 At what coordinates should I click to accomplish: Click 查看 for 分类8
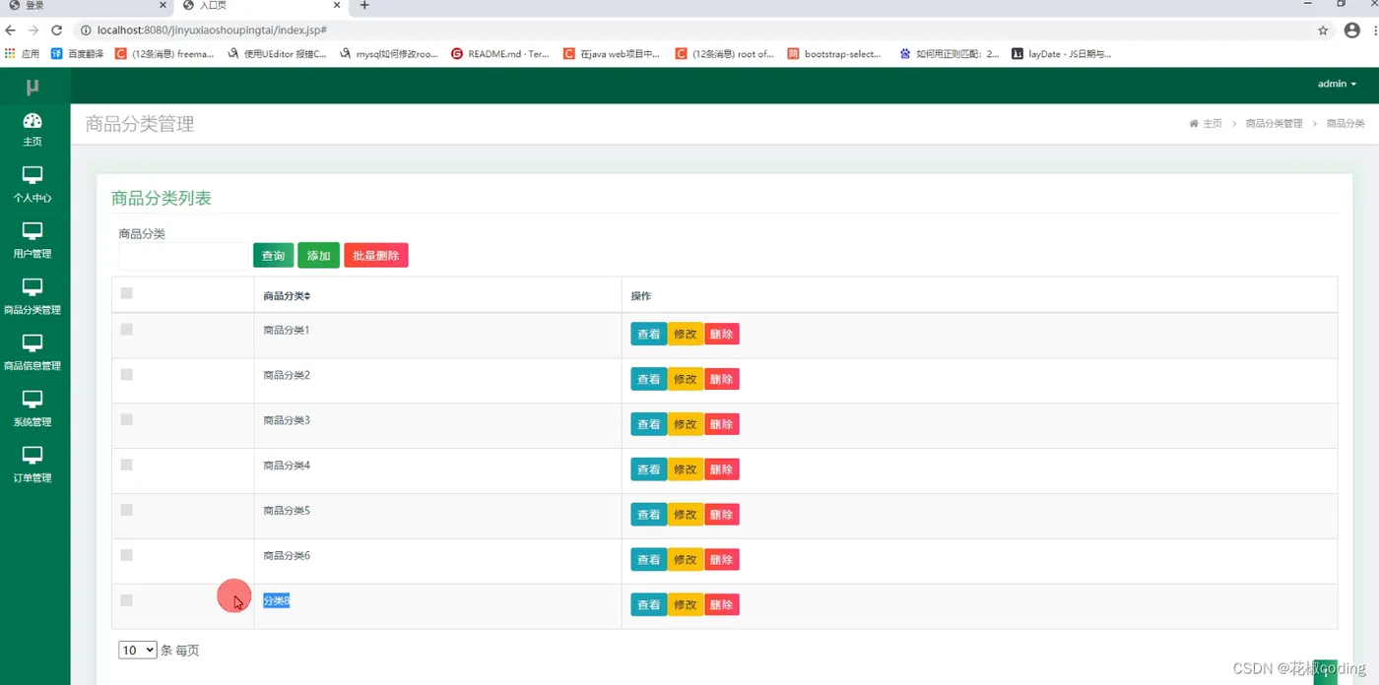point(649,605)
